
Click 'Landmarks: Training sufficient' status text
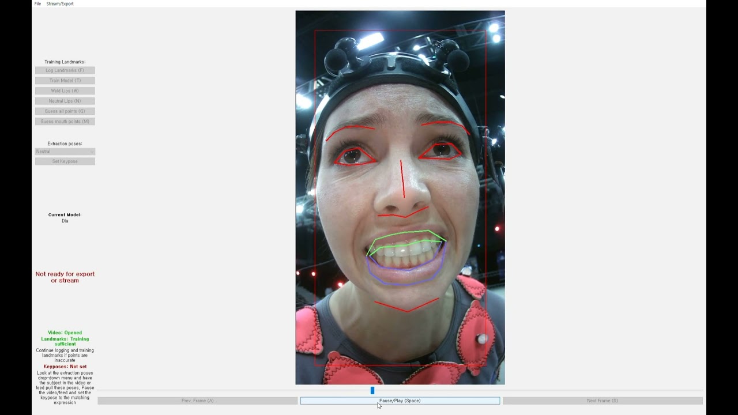[65, 341]
